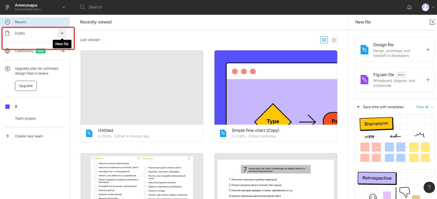Click the View all templates link
Image resolution: width=437 pixels, height=199 pixels.
pyautogui.click(x=422, y=107)
